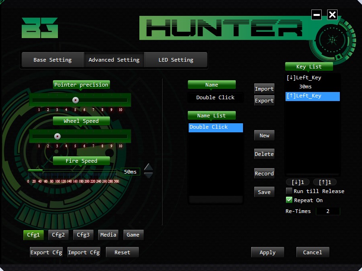The image size is (362, 271).
Task: Click the 50ms Fire Speed value field
Action: pos(130,172)
